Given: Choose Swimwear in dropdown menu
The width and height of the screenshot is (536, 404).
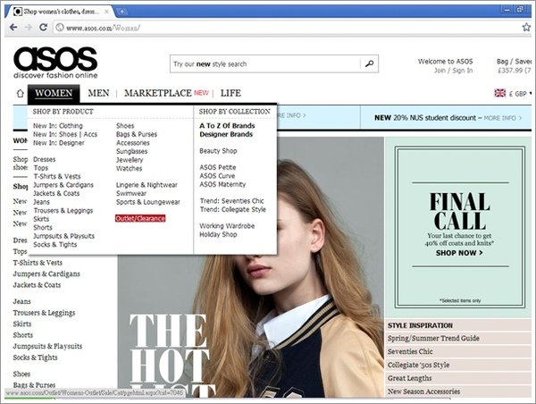Looking at the screenshot, I should 131,193.
